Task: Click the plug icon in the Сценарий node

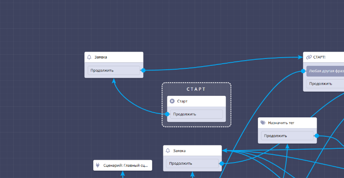Action: tap(98, 165)
